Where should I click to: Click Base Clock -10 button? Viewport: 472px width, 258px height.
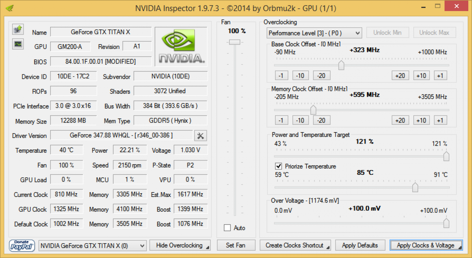[x=301, y=75]
